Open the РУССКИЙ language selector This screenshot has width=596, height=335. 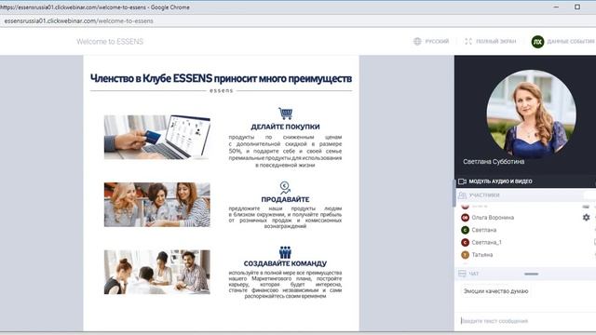click(437, 41)
